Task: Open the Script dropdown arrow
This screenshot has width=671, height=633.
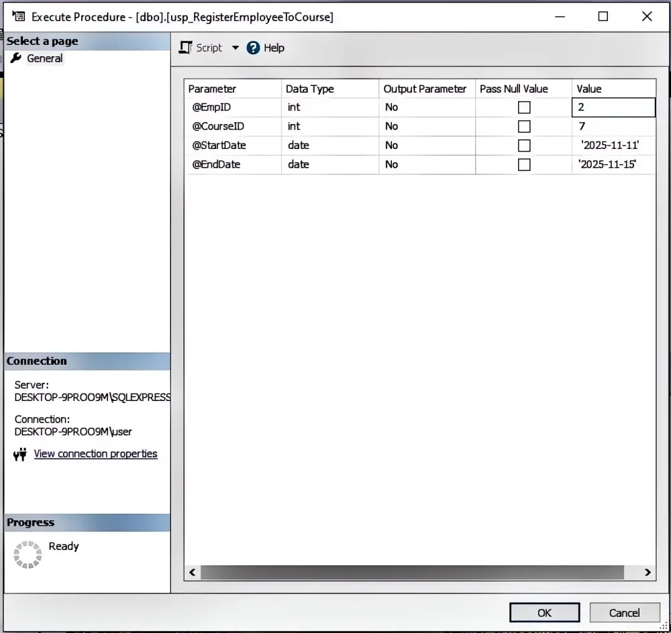Action: (x=235, y=47)
